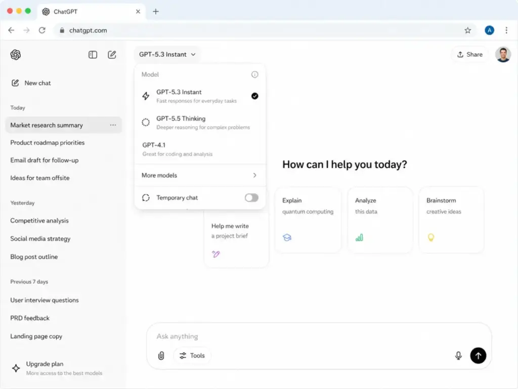Click the lightbulb icon on Brainstorm card
The image size is (518, 389).
(x=431, y=238)
